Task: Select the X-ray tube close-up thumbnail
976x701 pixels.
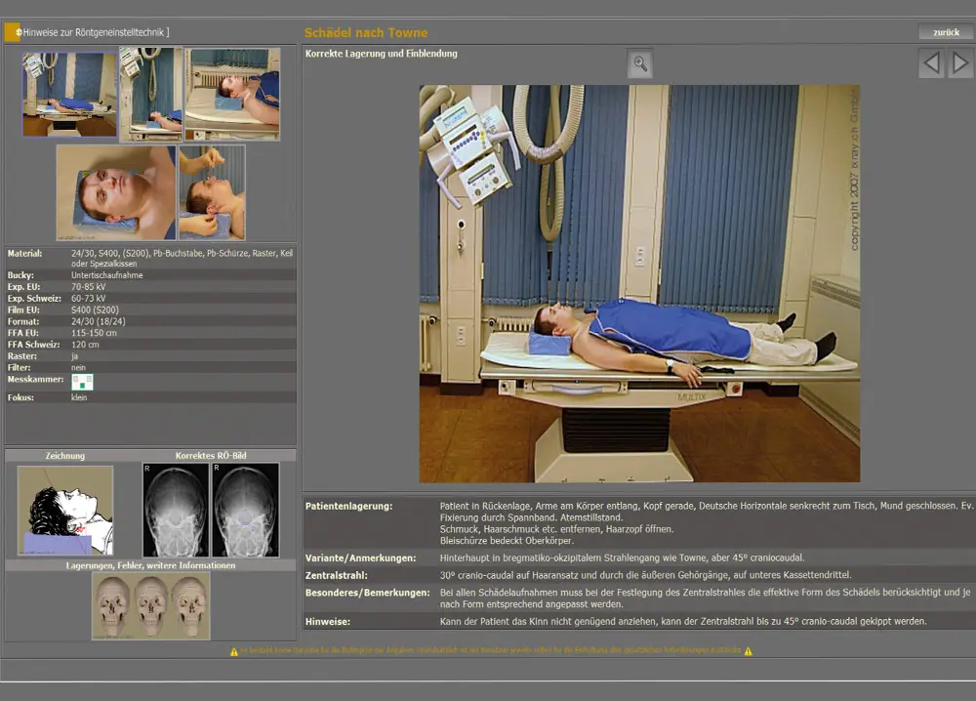Action: click(150, 95)
